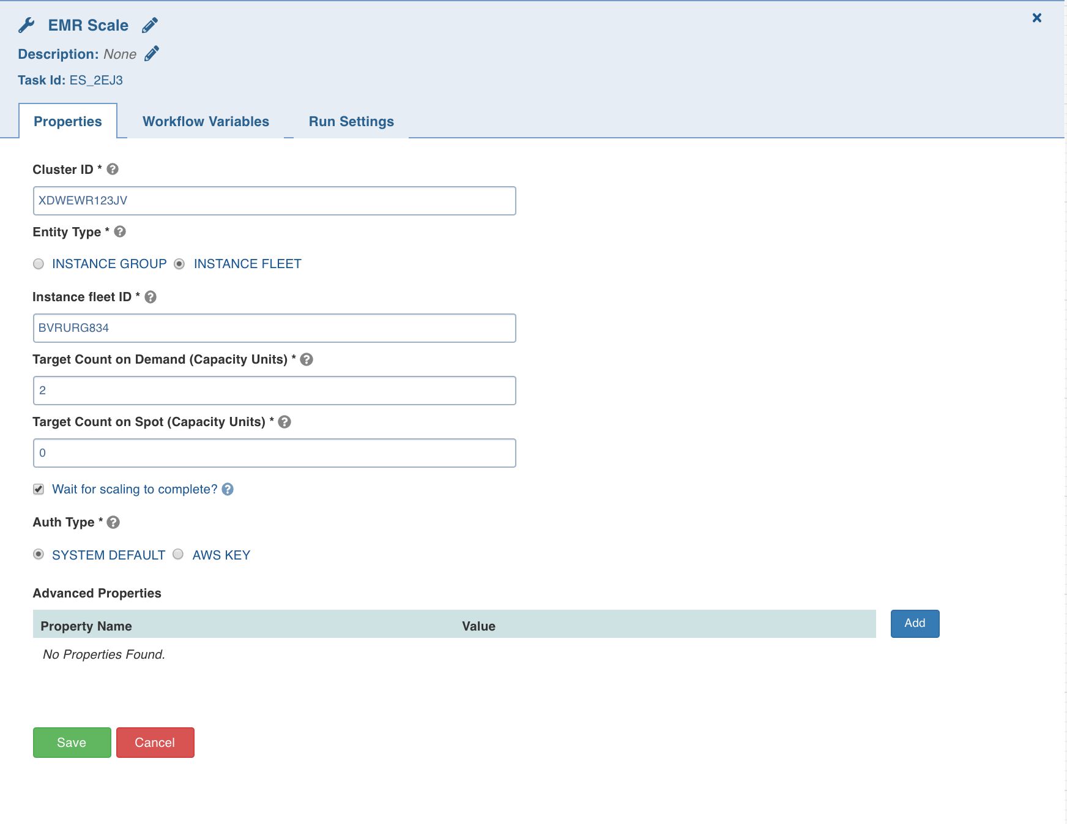This screenshot has width=1067, height=824.
Task: Edit the description using its pencil icon
Action: [152, 54]
